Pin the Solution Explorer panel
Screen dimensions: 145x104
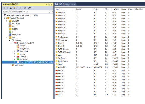pyautogui.click(x=49, y=4)
